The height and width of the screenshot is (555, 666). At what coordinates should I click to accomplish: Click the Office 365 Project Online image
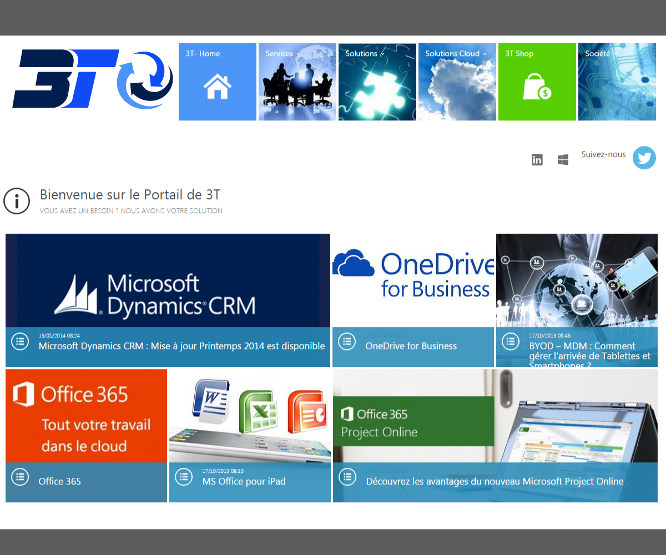495,416
